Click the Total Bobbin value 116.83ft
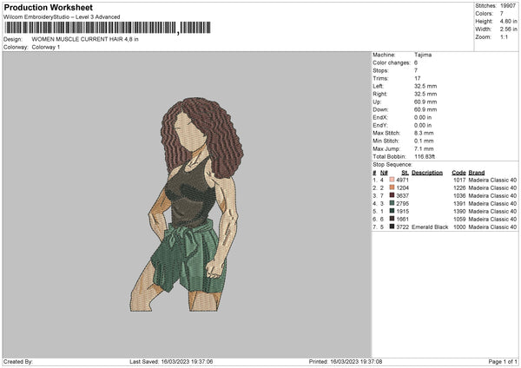521x368 pixels. (x=425, y=157)
